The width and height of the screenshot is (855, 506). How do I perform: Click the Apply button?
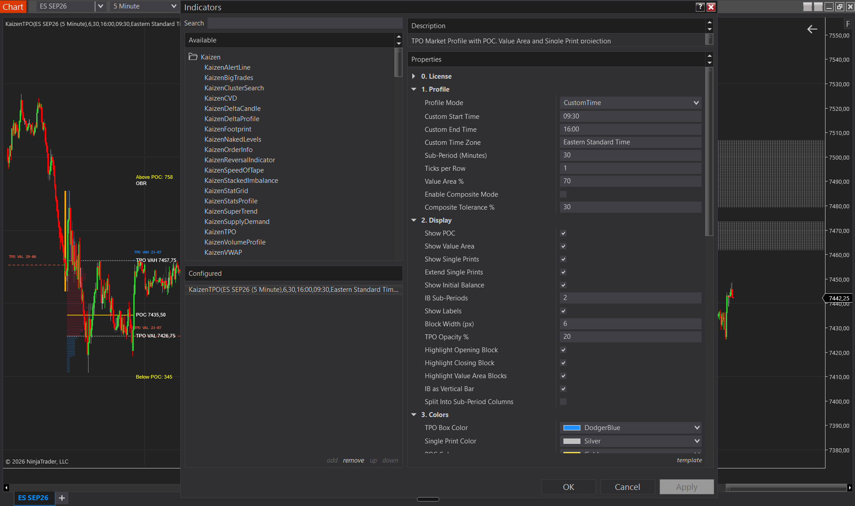point(686,487)
